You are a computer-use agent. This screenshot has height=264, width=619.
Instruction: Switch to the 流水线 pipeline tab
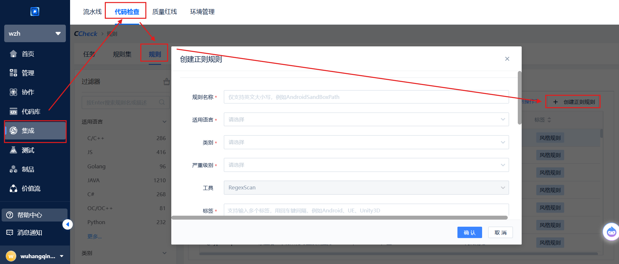pos(92,12)
